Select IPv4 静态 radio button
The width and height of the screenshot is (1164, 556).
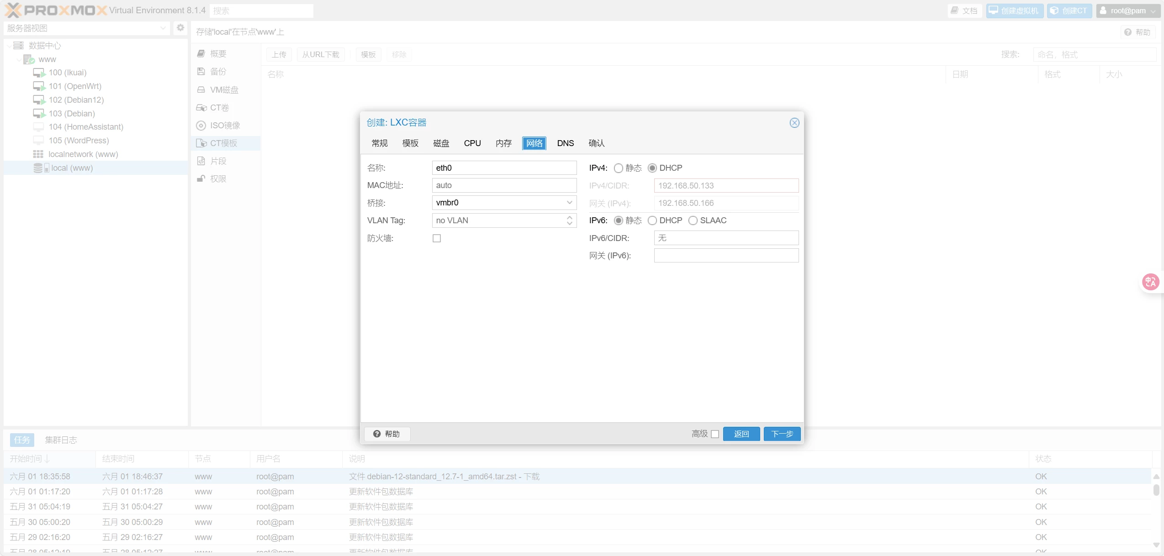(x=618, y=168)
